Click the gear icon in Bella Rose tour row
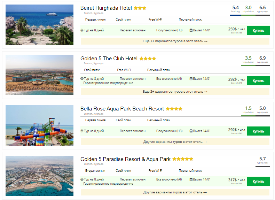Viewport: 275px width, 200px height. pyautogui.click(x=82, y=131)
